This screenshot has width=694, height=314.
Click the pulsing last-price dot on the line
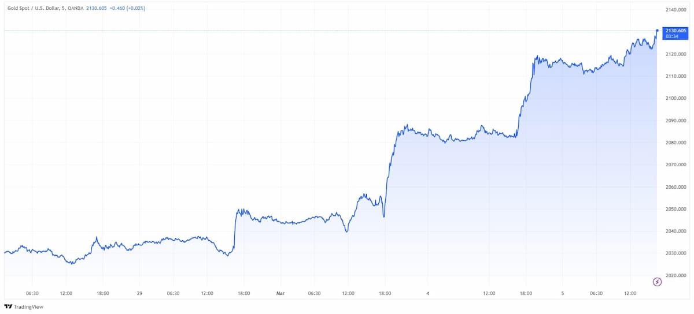657,30
